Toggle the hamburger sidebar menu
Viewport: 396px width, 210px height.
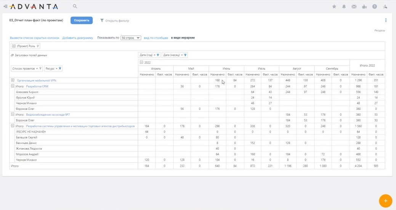click(x=5, y=6)
